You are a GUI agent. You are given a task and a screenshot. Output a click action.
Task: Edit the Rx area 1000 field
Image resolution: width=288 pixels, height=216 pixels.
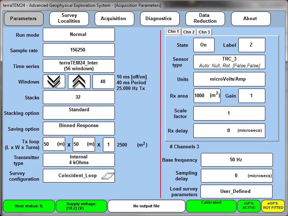click(207, 96)
